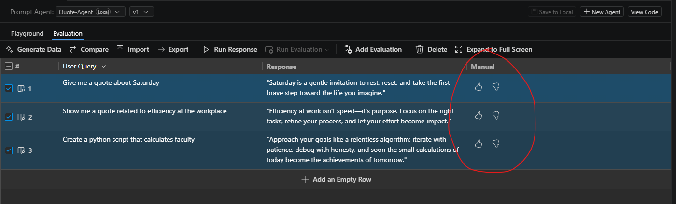This screenshot has width=676, height=204.
Task: Thumbs down the efficiency quote response
Action: tap(495, 115)
